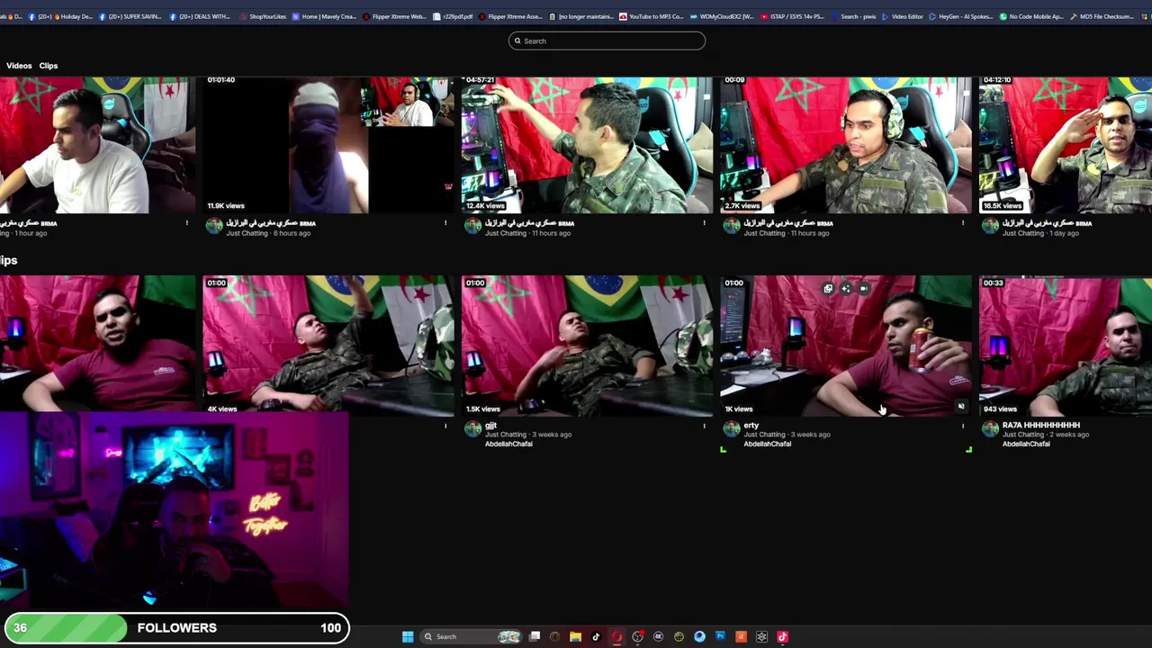The width and height of the screenshot is (1152, 648).
Task: Switch to the Clips tab
Action: [49, 66]
